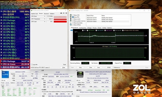162x97 pixels.
Task: Click the monitor icon beside Stress GPU(s)
Action: point(71,25)
